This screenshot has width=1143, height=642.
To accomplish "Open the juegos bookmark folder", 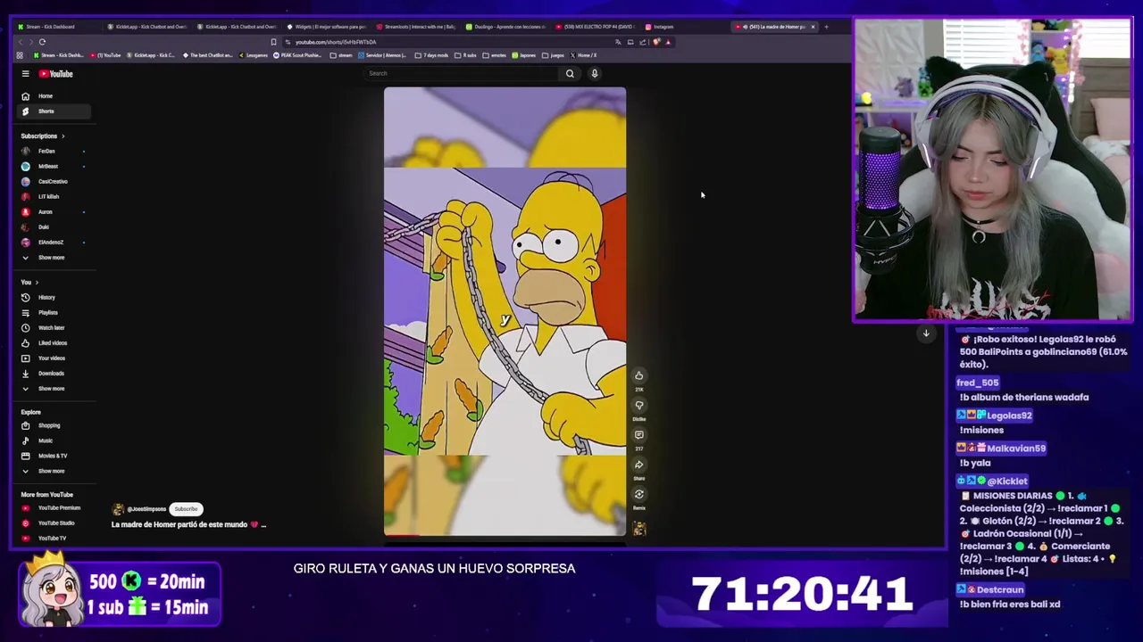I will [554, 55].
